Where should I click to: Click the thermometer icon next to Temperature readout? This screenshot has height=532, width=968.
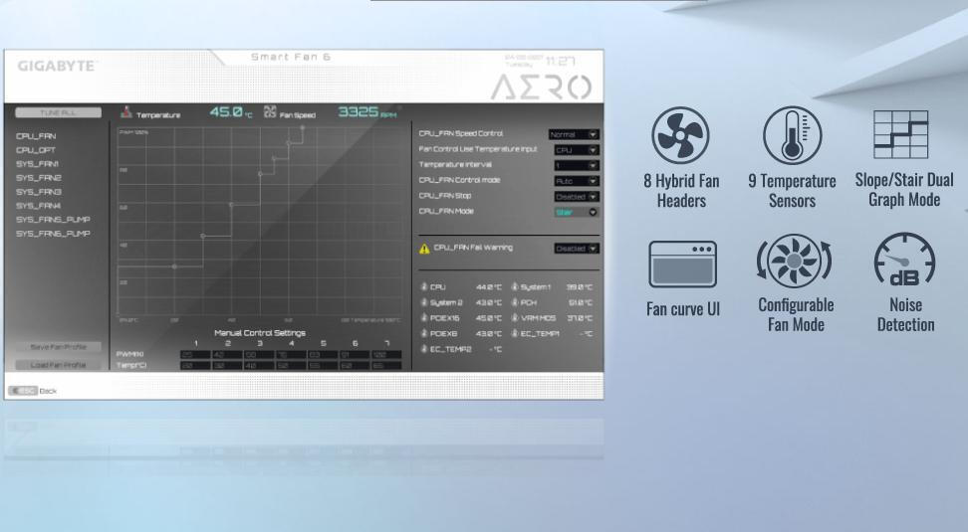(126, 113)
